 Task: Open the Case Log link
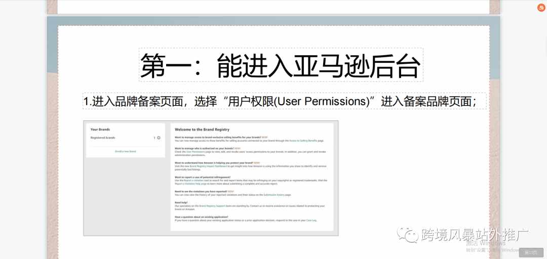[311, 221]
